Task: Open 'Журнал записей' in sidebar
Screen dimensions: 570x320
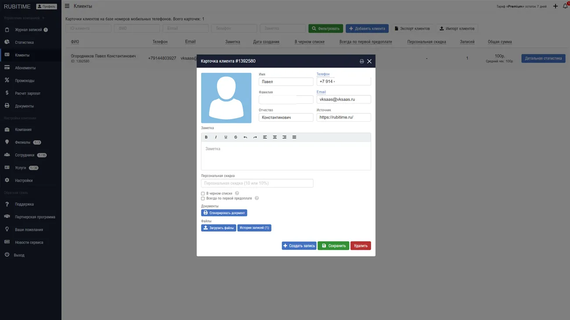Action: click(x=28, y=30)
